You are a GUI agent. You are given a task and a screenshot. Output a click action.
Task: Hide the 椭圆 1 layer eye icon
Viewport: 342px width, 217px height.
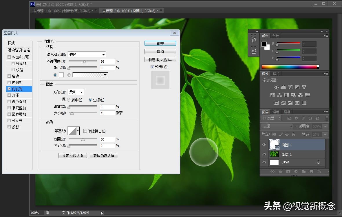[264, 145]
